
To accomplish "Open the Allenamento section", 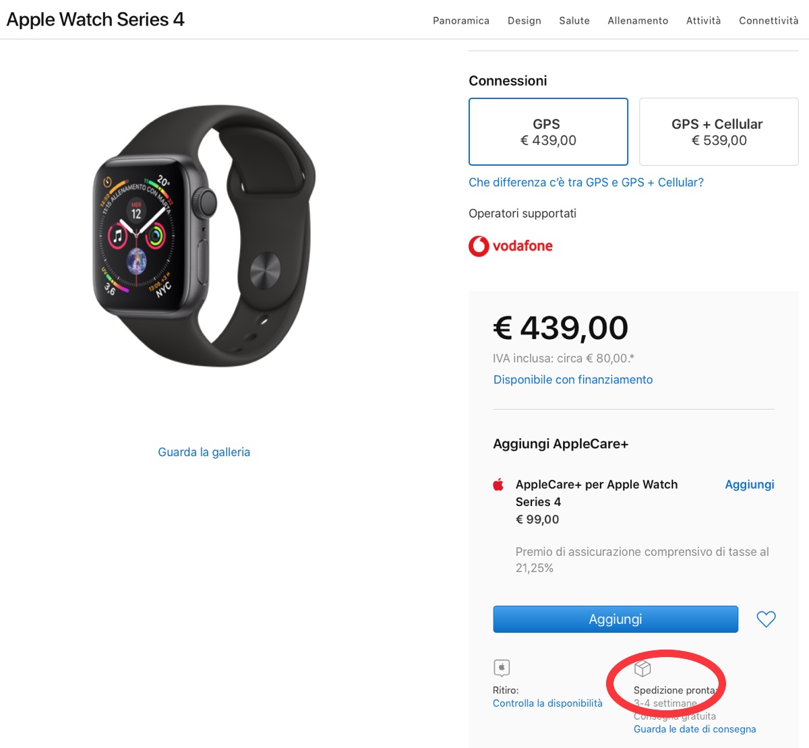I will 638,21.
